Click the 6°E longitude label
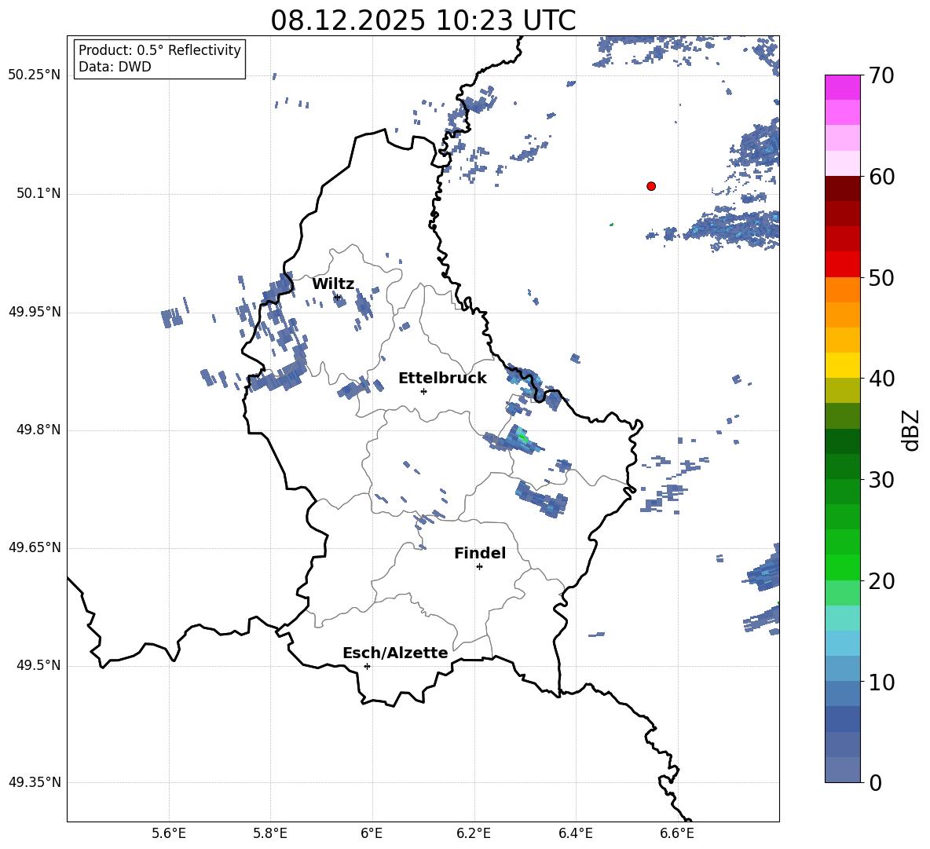Viewport: 930px width, 849px height. click(372, 833)
